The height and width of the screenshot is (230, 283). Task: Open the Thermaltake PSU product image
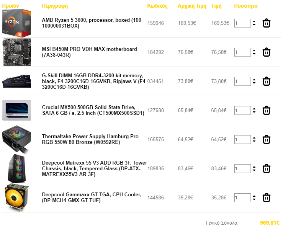click(16, 139)
